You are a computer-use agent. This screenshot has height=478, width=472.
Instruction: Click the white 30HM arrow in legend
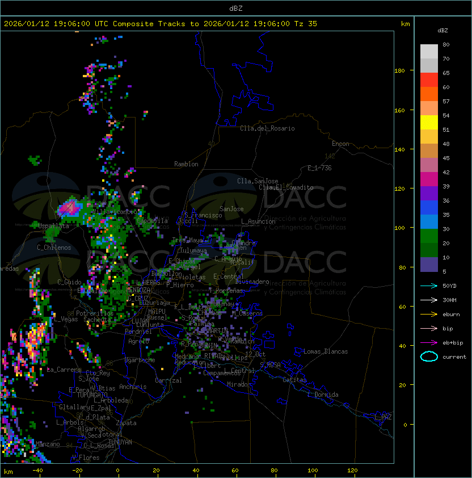[429, 300]
